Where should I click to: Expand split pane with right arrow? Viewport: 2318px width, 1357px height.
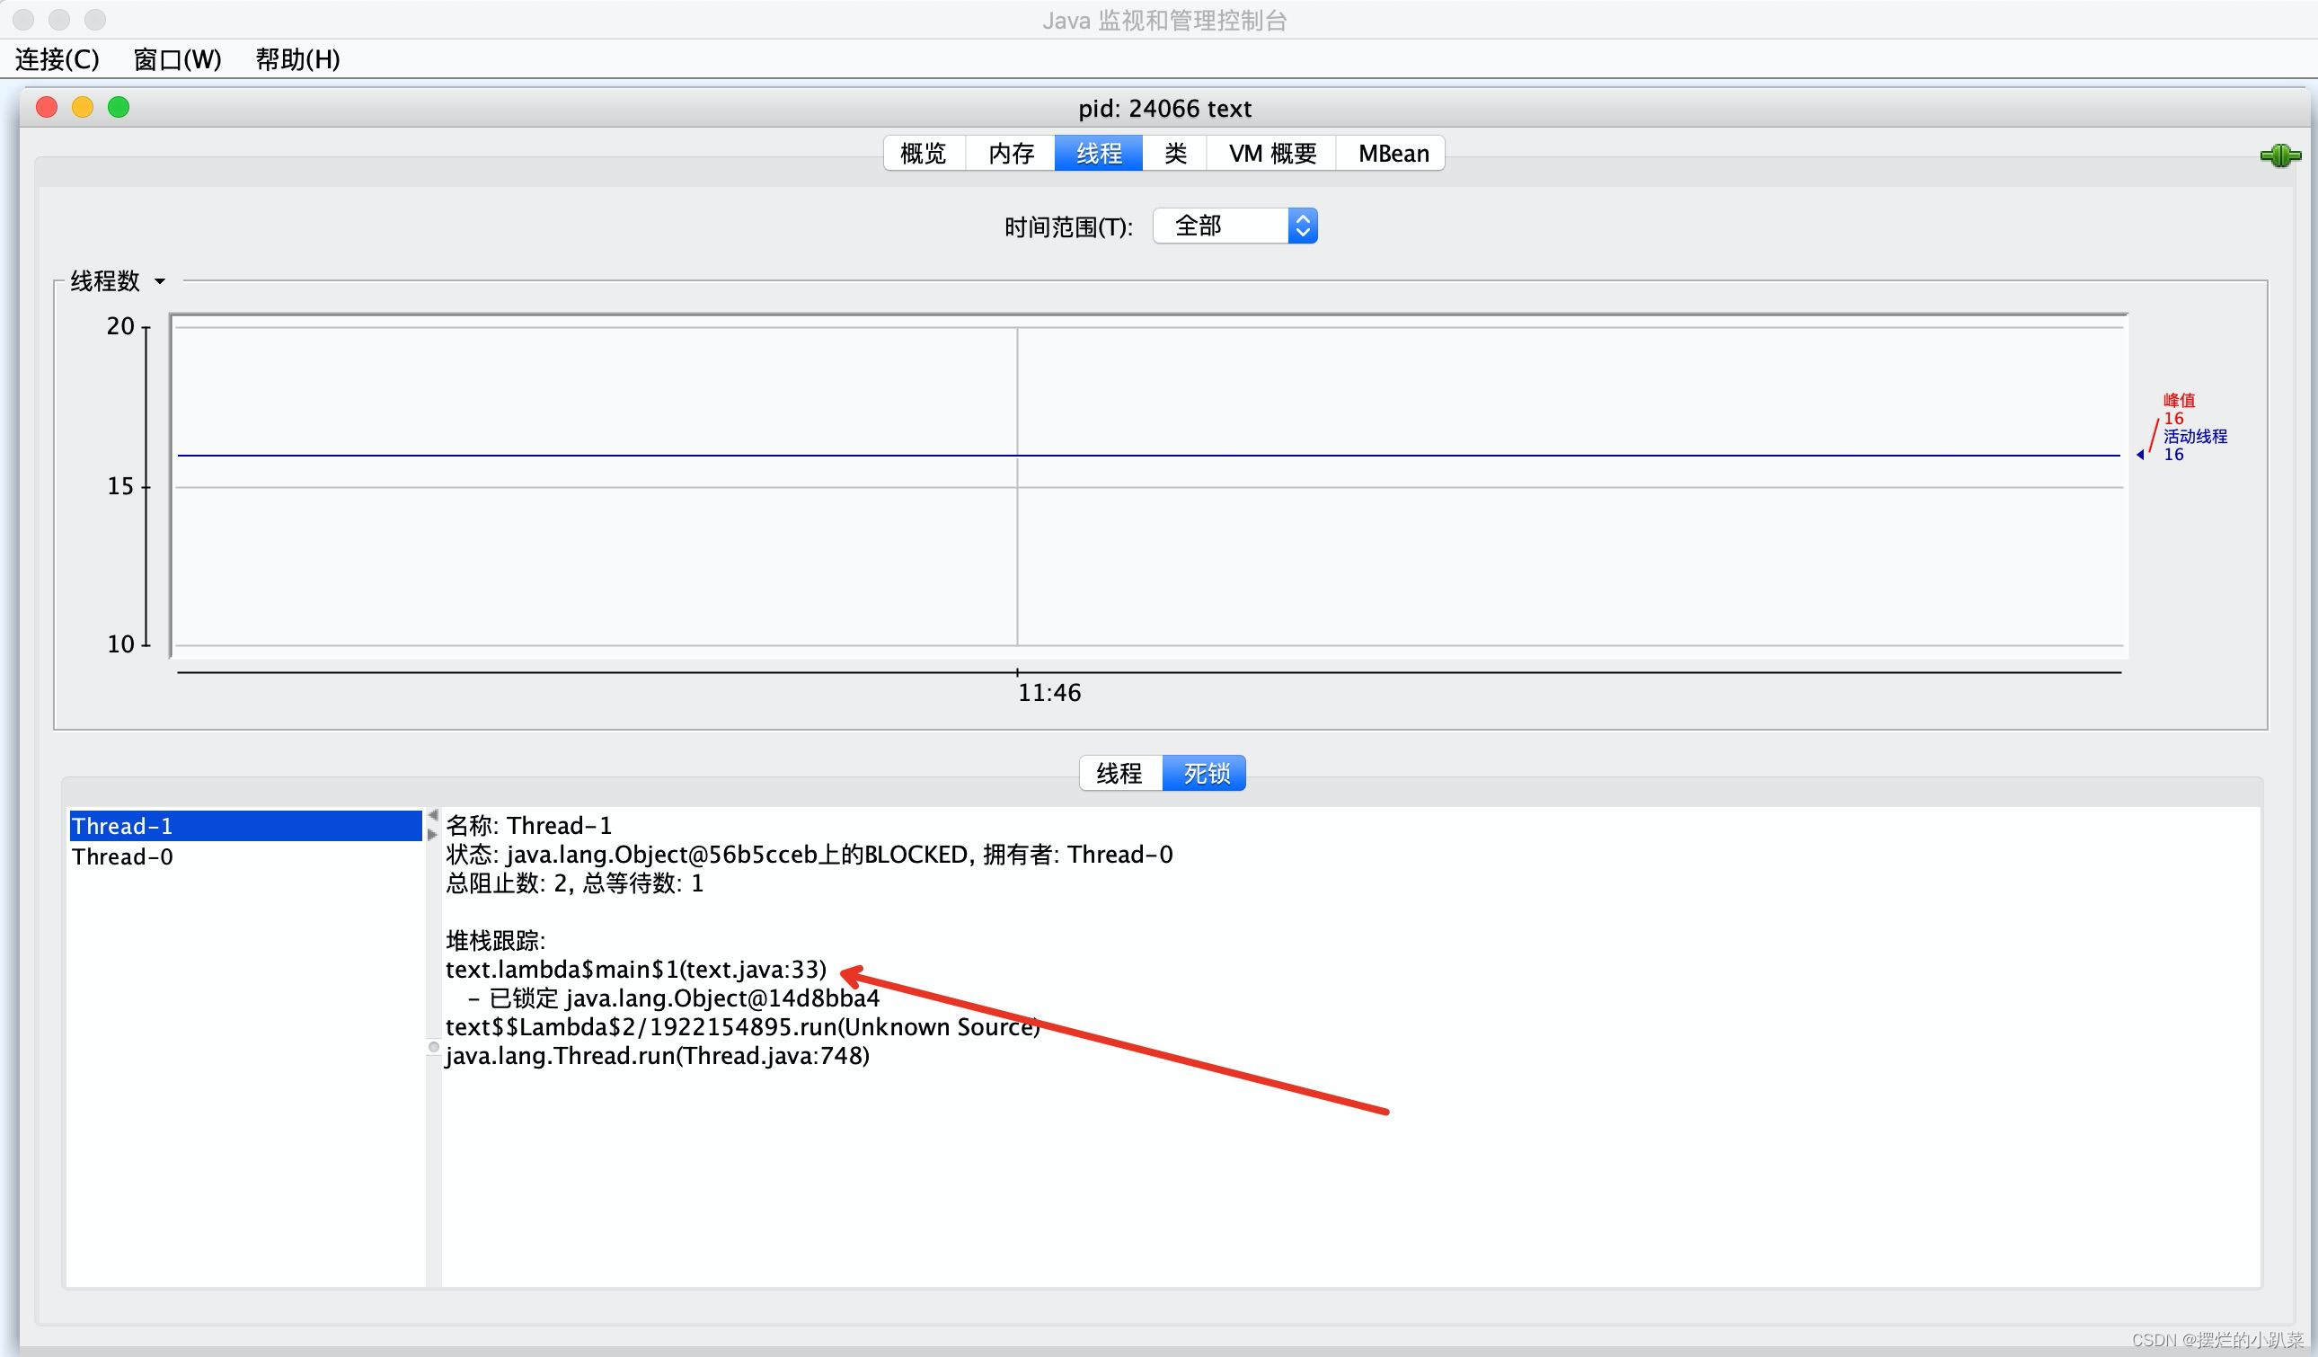point(433,835)
